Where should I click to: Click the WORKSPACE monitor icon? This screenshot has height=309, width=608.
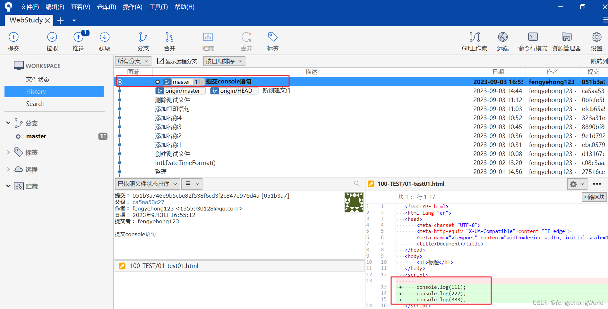[19, 65]
